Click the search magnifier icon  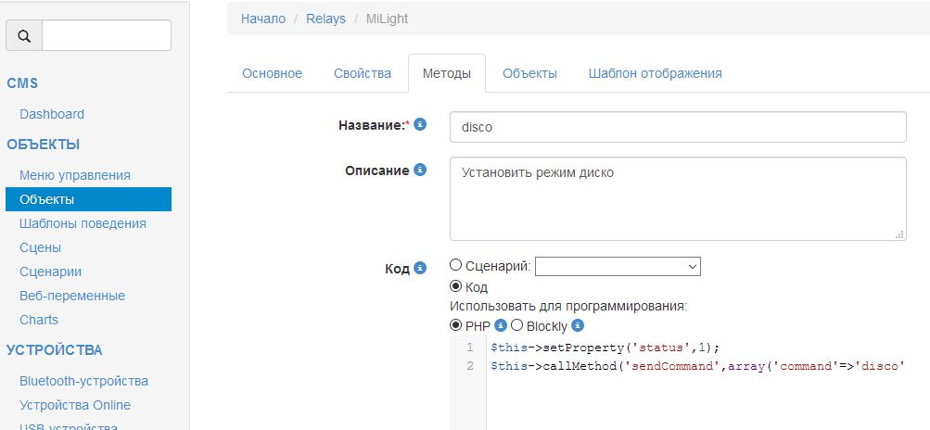click(x=24, y=35)
